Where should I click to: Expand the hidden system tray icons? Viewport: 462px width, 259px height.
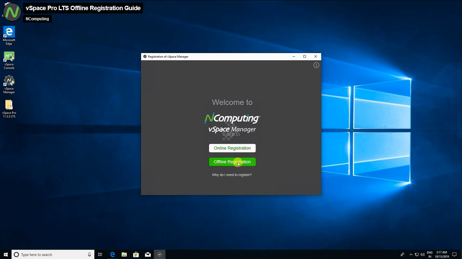pos(411,255)
